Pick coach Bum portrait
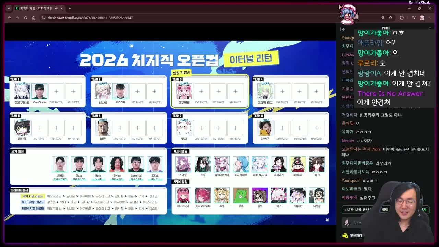 [x=98, y=164]
